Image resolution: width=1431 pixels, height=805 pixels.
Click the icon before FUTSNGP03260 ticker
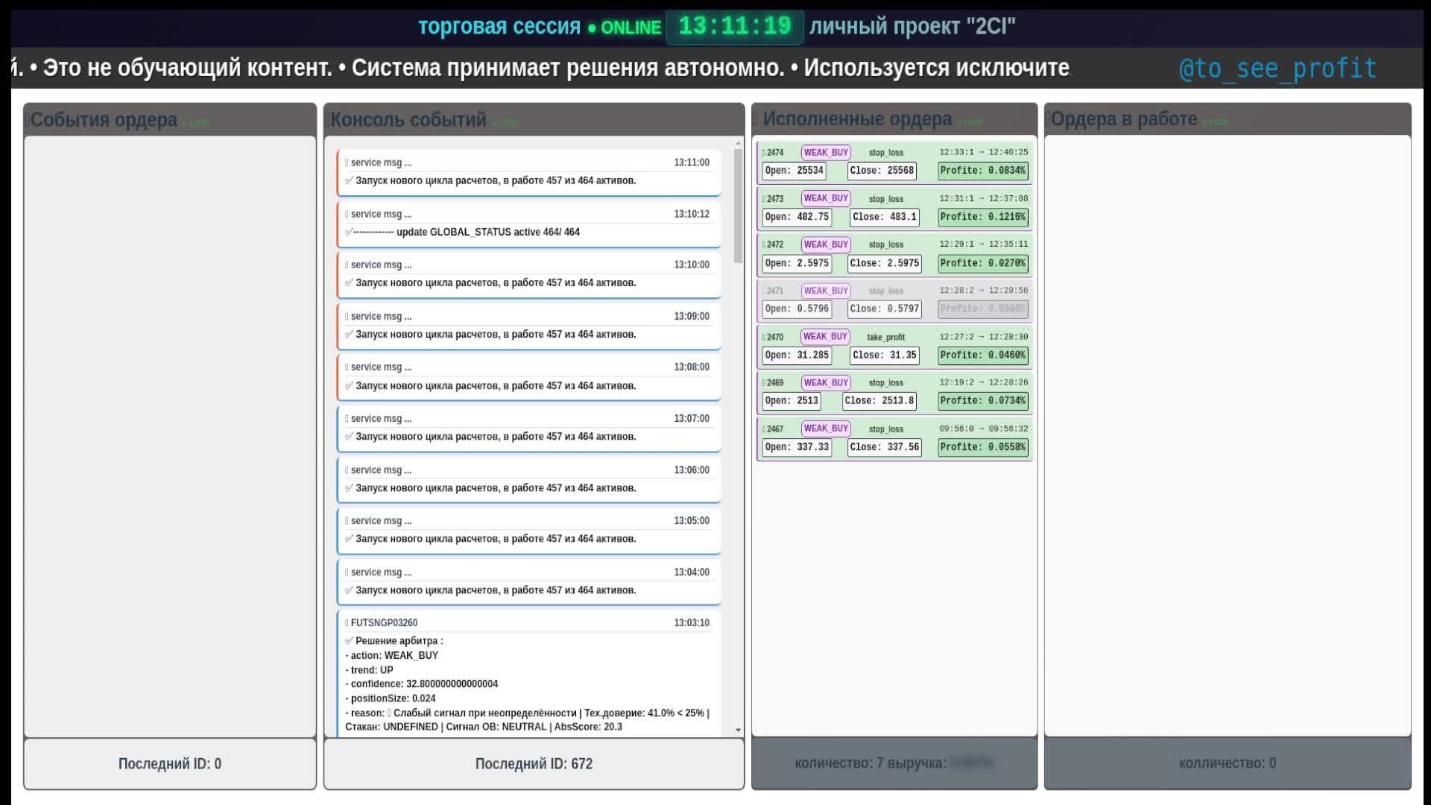(x=347, y=623)
